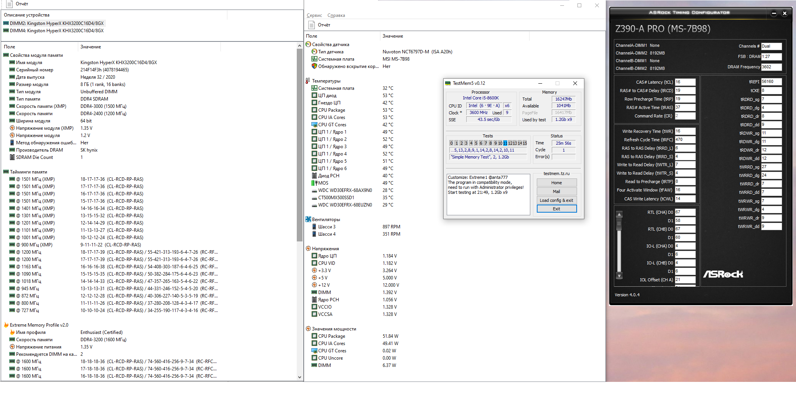Click the CT500MX500SSD1 drive icon

tap(314, 198)
